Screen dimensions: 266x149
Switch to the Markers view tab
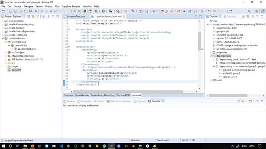pos(69,101)
